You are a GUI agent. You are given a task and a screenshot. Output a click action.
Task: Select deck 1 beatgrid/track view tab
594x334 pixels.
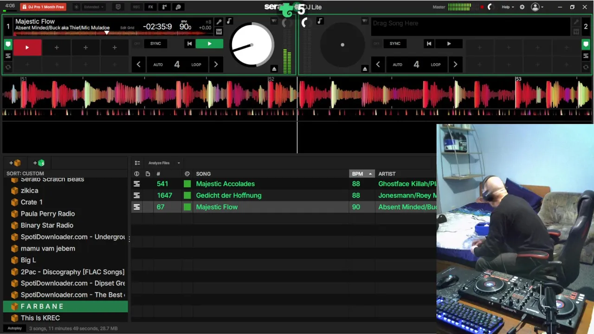[x=8, y=56]
